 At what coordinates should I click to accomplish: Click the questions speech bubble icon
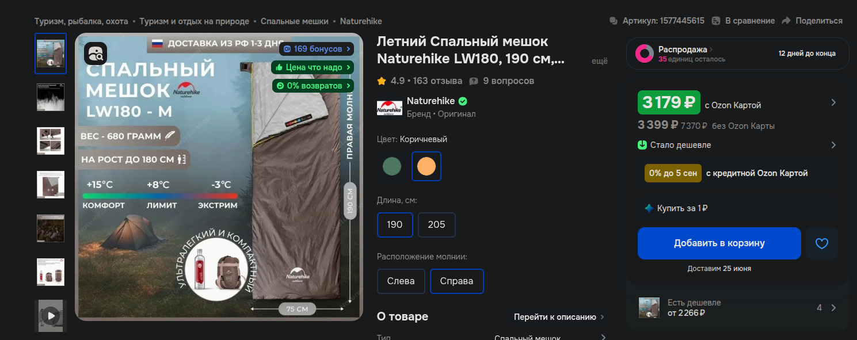point(474,81)
